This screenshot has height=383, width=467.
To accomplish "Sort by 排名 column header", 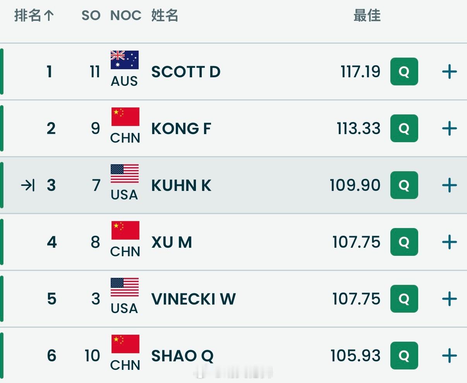I will 34,15.
